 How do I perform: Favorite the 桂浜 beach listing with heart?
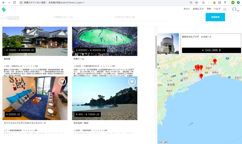132,82
